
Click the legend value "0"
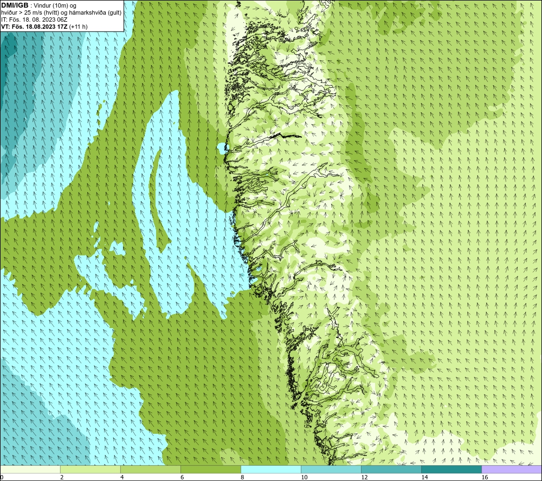(x=2, y=477)
